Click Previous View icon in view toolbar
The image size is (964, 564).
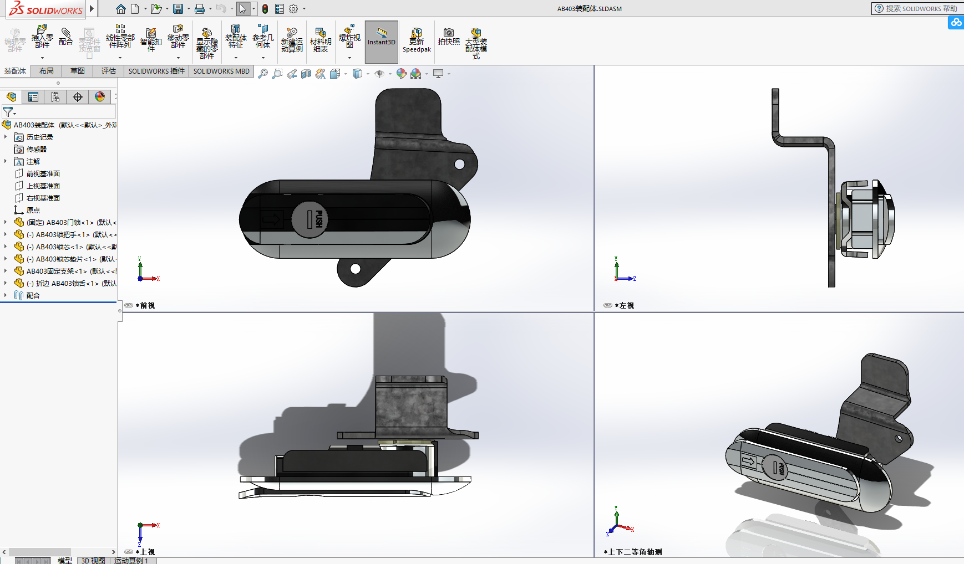point(292,74)
